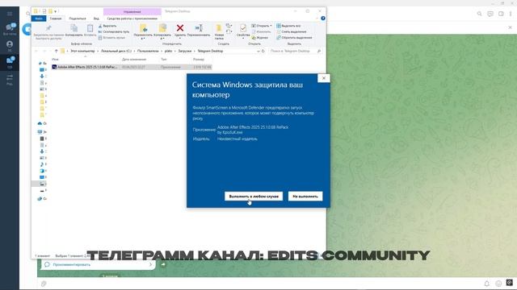Switch to the 'Поделиться' ribbon tab
Screen dimensions: 517x290
[78, 19]
